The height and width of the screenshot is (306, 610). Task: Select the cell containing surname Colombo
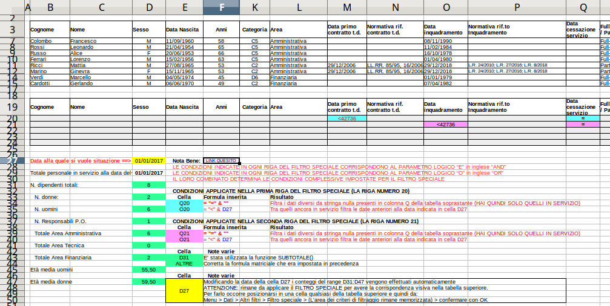point(49,41)
